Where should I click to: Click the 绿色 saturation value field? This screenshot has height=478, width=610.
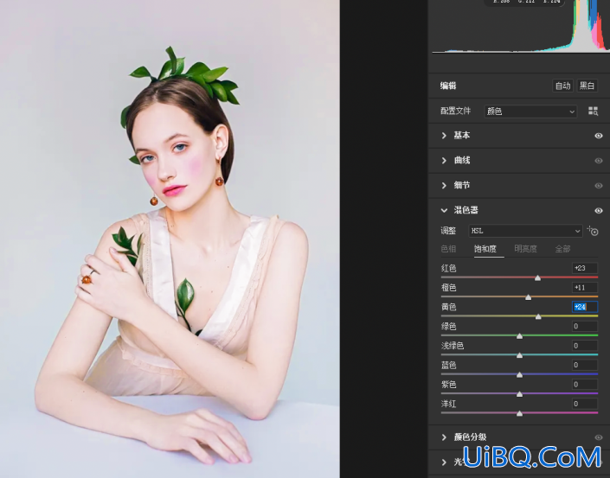pyautogui.click(x=585, y=327)
